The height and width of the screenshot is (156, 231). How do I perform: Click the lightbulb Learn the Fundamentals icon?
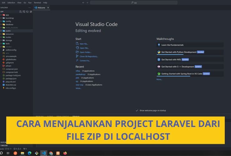coord(159,45)
